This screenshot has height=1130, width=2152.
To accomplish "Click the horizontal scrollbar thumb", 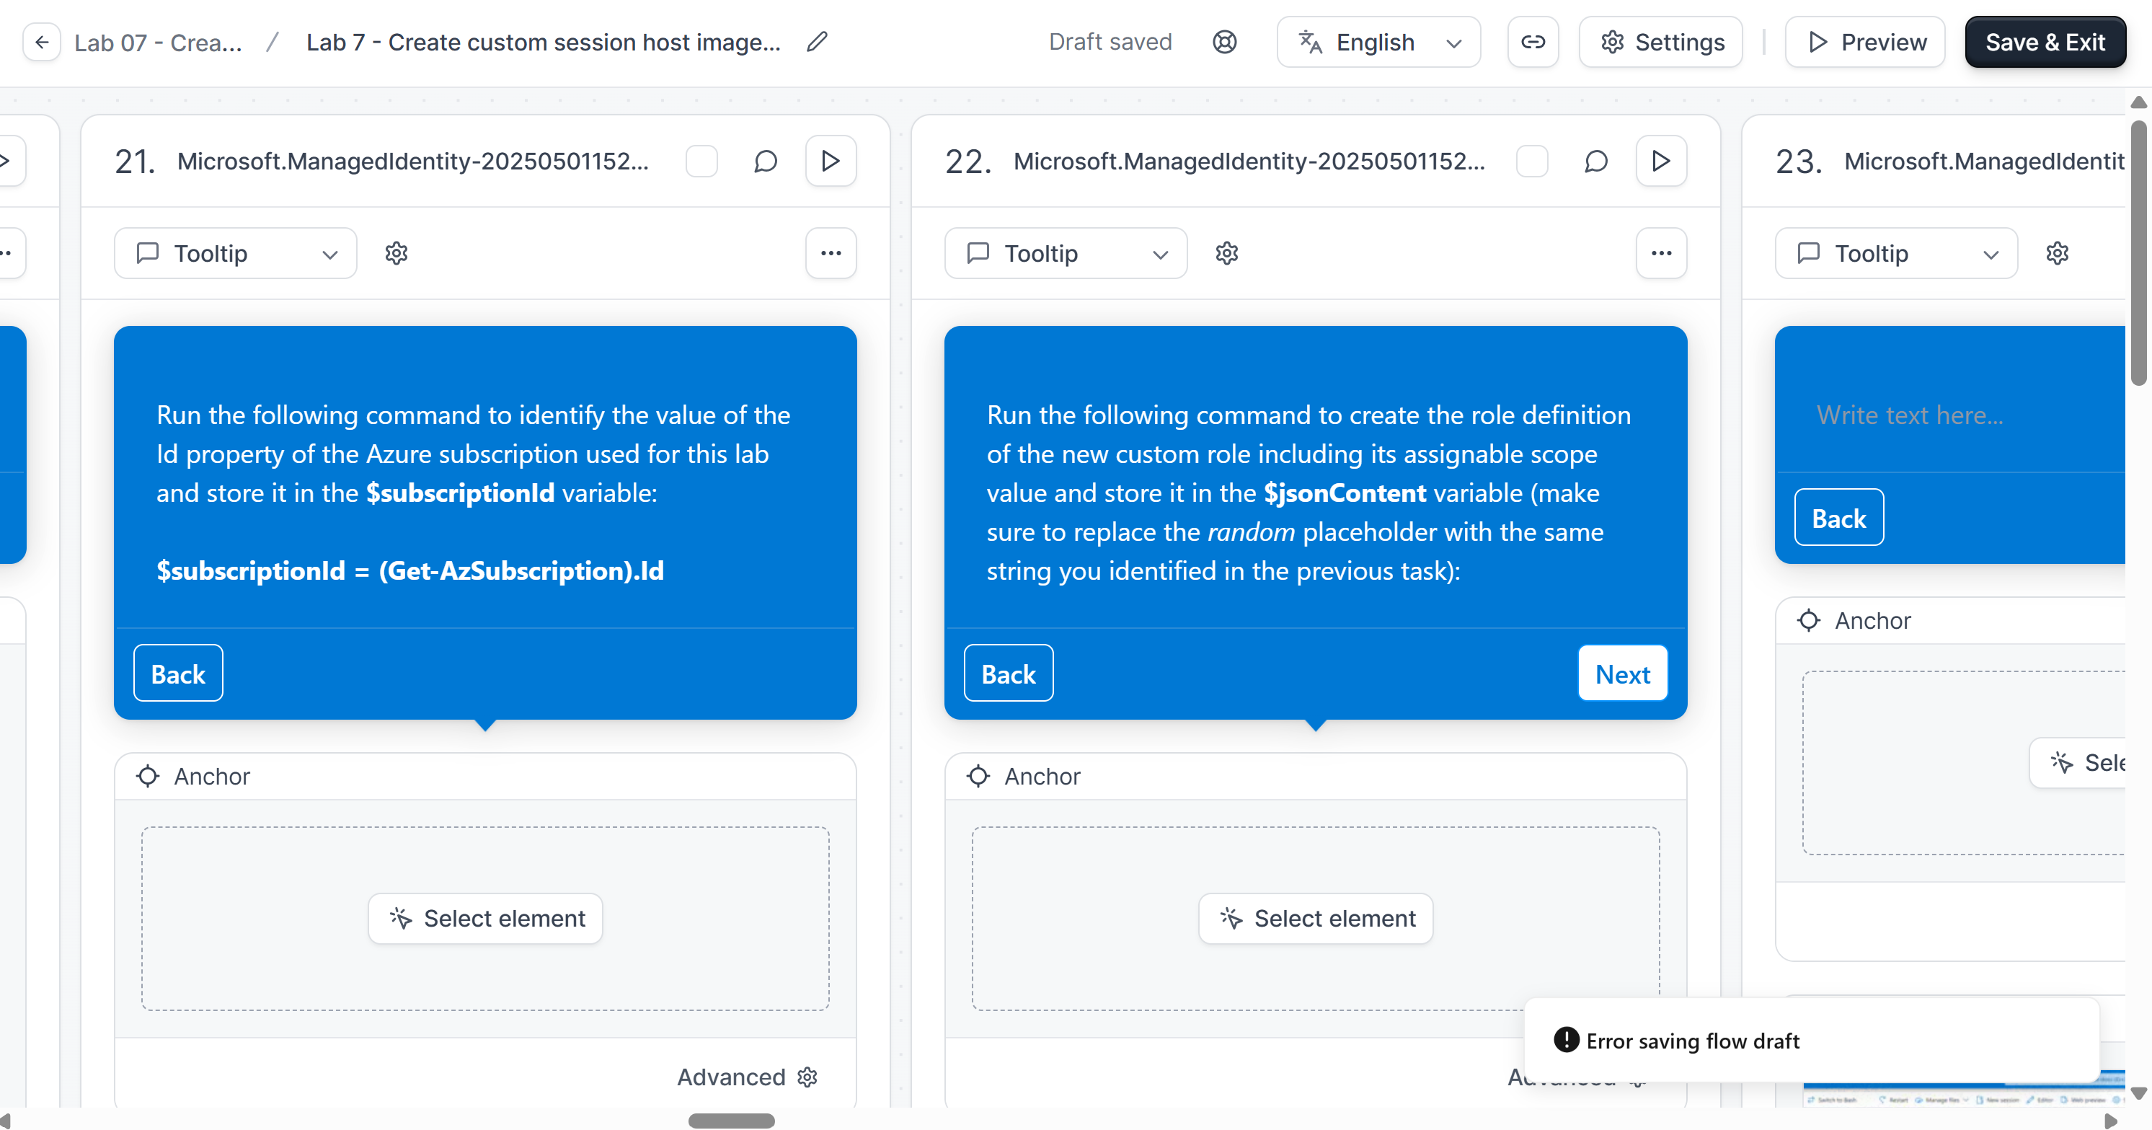I will pos(731,1121).
